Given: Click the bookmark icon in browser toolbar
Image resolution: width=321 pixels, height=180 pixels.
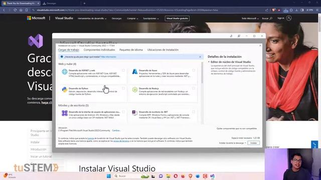Looking at the screenshot, I should pos(27,10).
